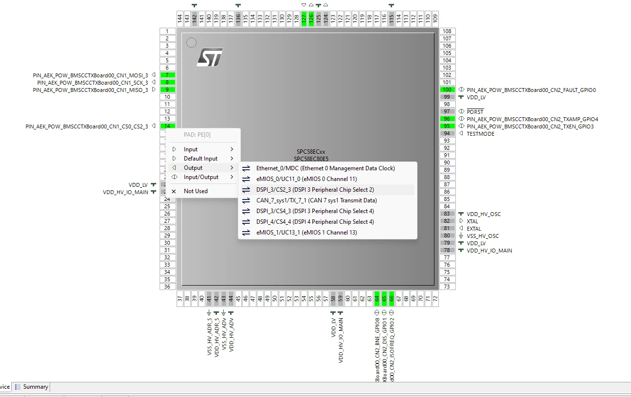Select pin 81 EXTAL
The width and height of the screenshot is (631, 397).
click(447, 228)
